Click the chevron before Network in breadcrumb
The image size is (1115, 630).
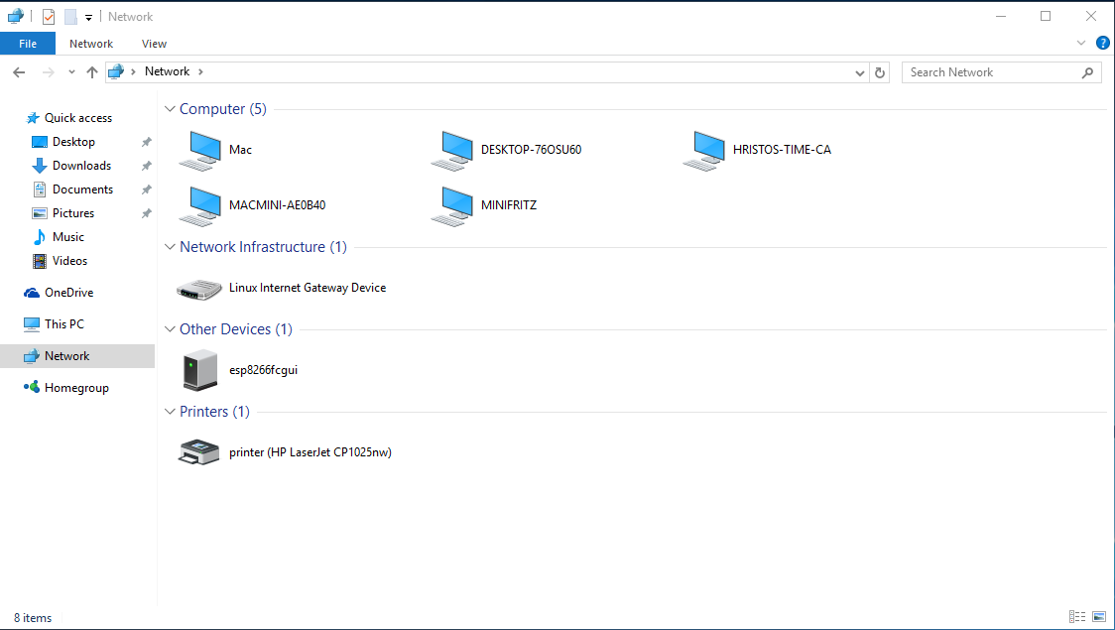coord(133,71)
